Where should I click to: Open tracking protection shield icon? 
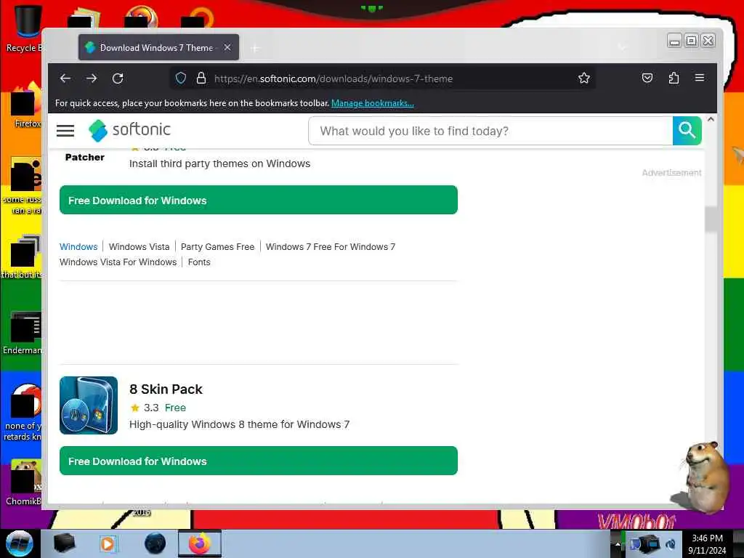[x=181, y=78]
